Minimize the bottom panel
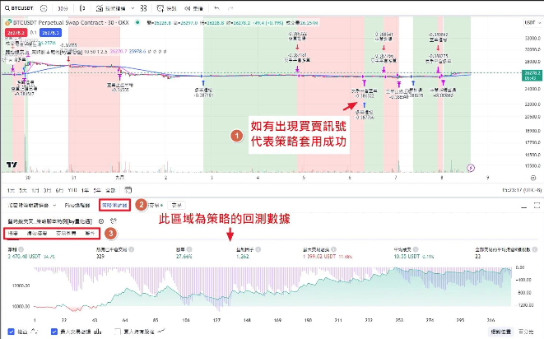 pos(523,206)
